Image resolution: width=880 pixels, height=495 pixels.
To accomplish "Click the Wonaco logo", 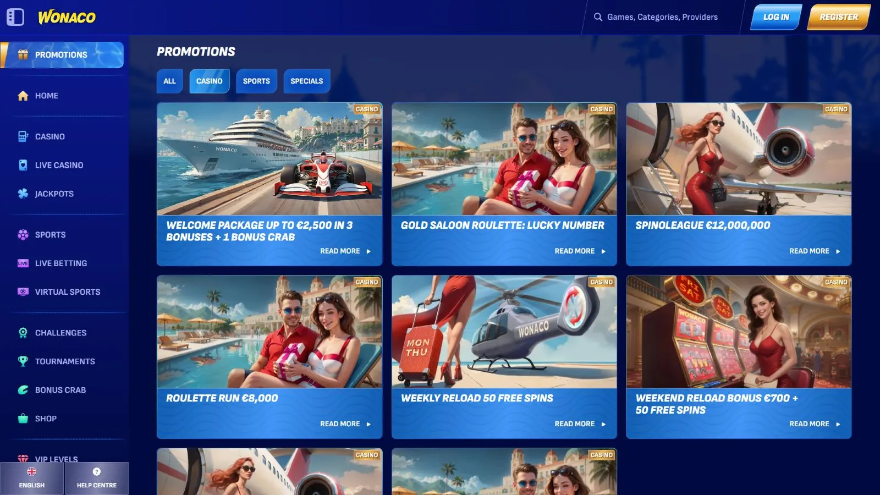I will [x=67, y=17].
